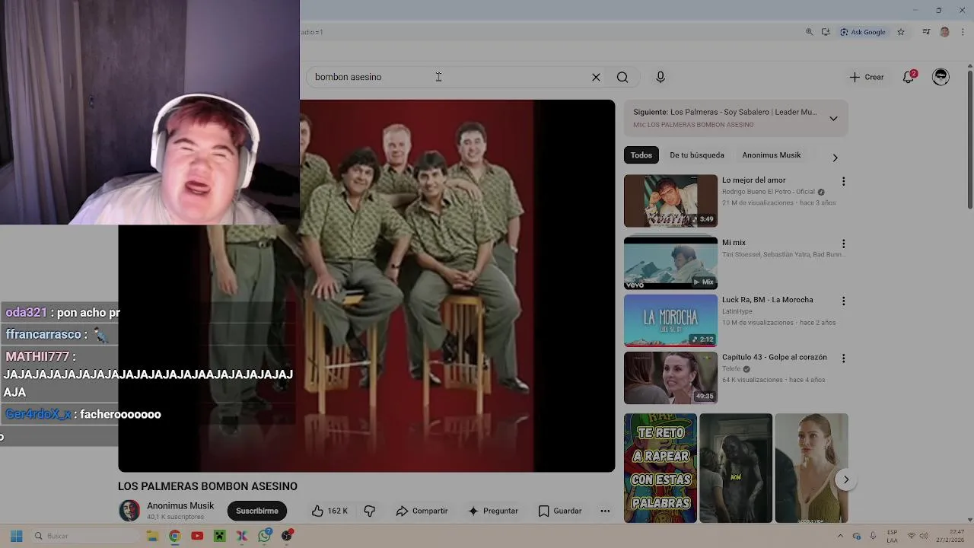Open Lo mejor del amor thumbnail
The width and height of the screenshot is (974, 548).
tap(670, 201)
